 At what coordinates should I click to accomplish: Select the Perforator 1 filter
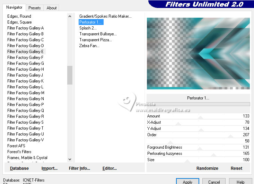(91, 22)
